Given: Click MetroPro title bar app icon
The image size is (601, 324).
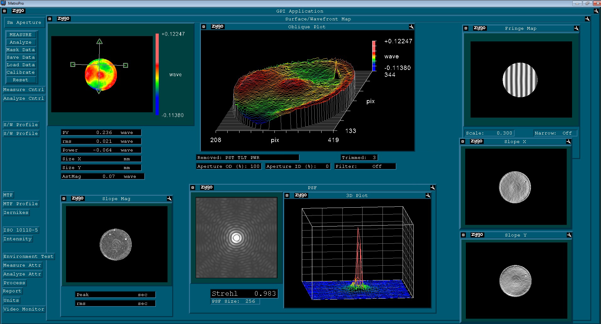Looking at the screenshot, I should point(3,3).
